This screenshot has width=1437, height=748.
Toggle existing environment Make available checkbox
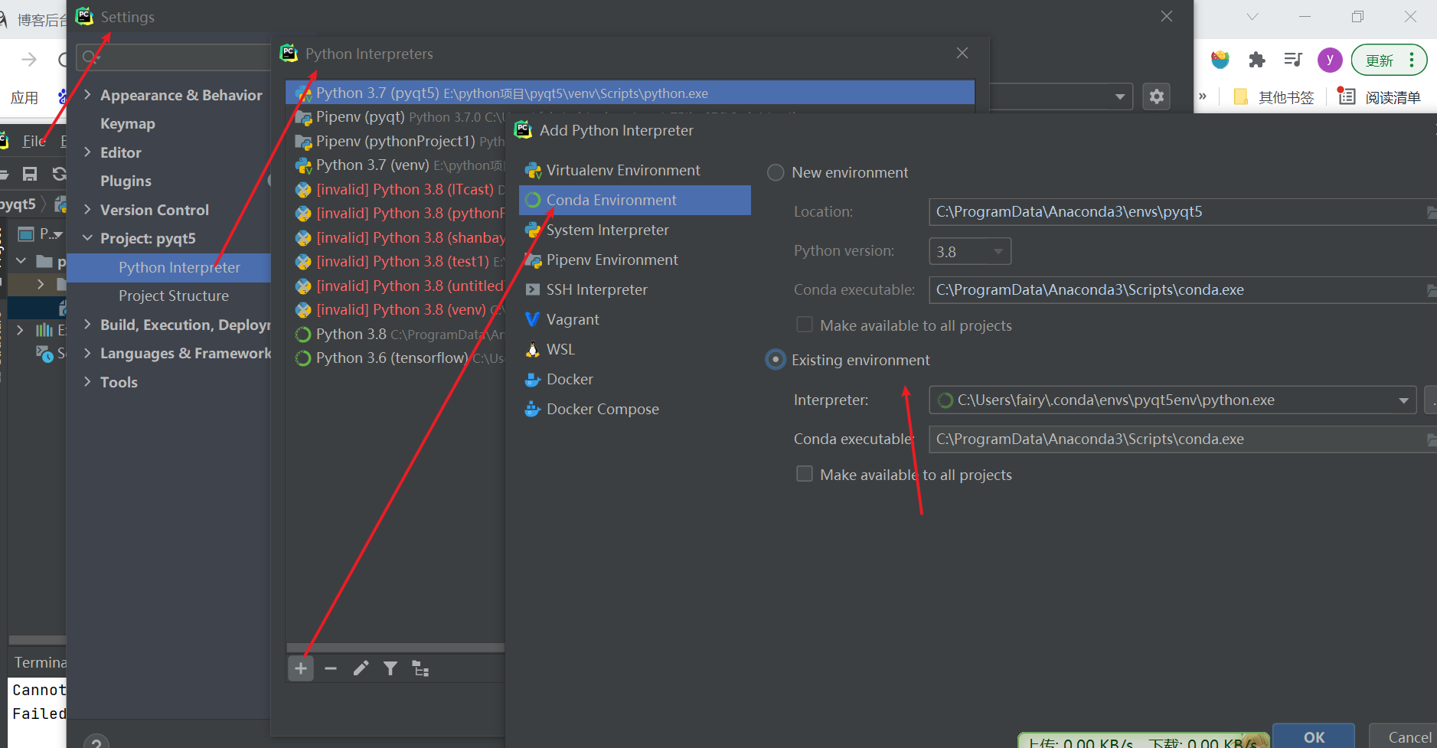pos(805,475)
